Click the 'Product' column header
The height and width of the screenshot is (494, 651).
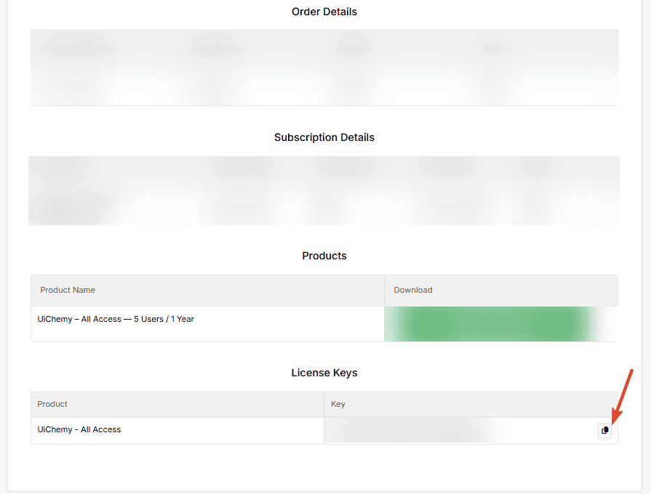tap(52, 404)
